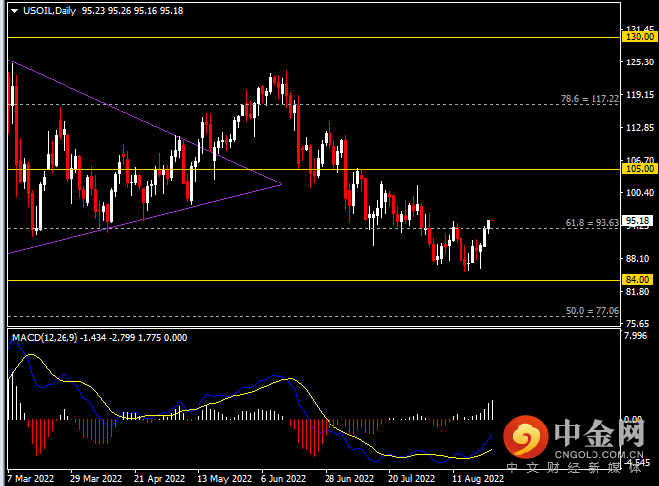Select the purple triangle apex point
Image resolution: width=659 pixels, height=486 pixels.
click(281, 183)
